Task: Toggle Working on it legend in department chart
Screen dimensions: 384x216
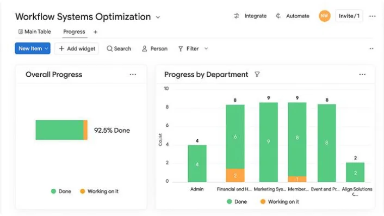Action: click(280, 201)
